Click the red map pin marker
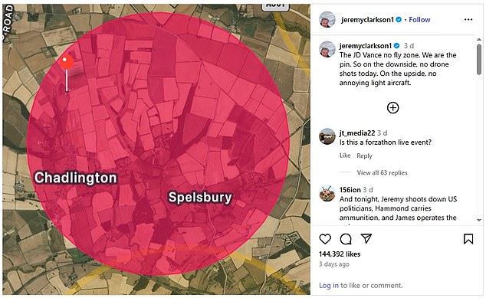 (67, 62)
